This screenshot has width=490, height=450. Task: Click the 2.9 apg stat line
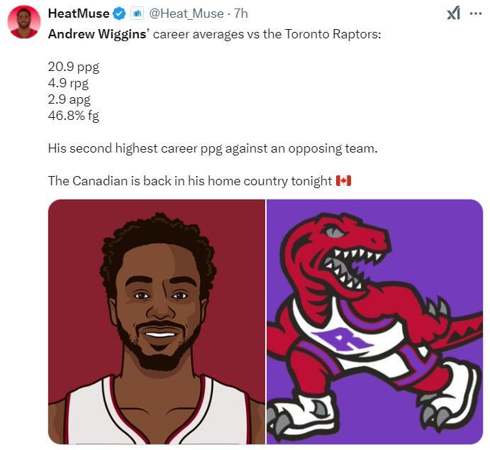(69, 99)
